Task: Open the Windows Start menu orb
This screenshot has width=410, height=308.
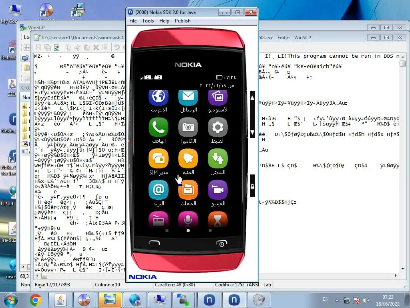Action: [x=10, y=300]
